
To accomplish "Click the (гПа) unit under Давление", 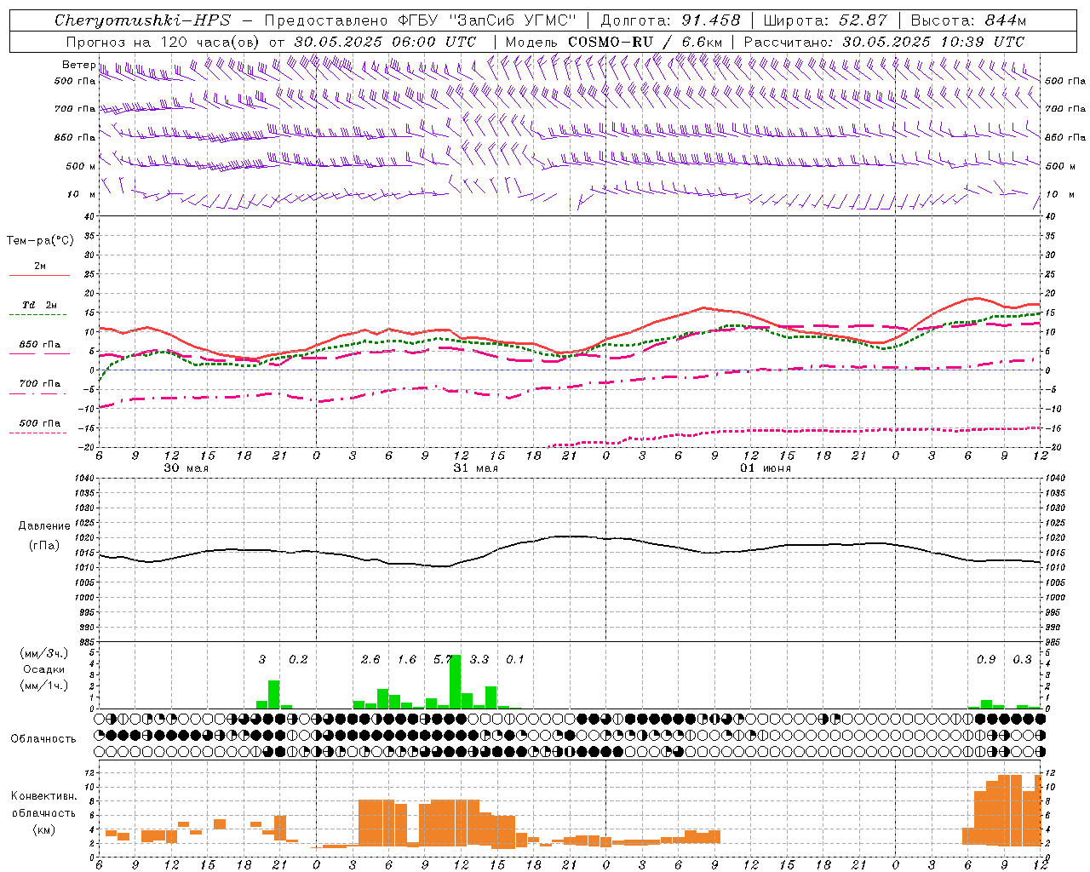I will click(43, 545).
